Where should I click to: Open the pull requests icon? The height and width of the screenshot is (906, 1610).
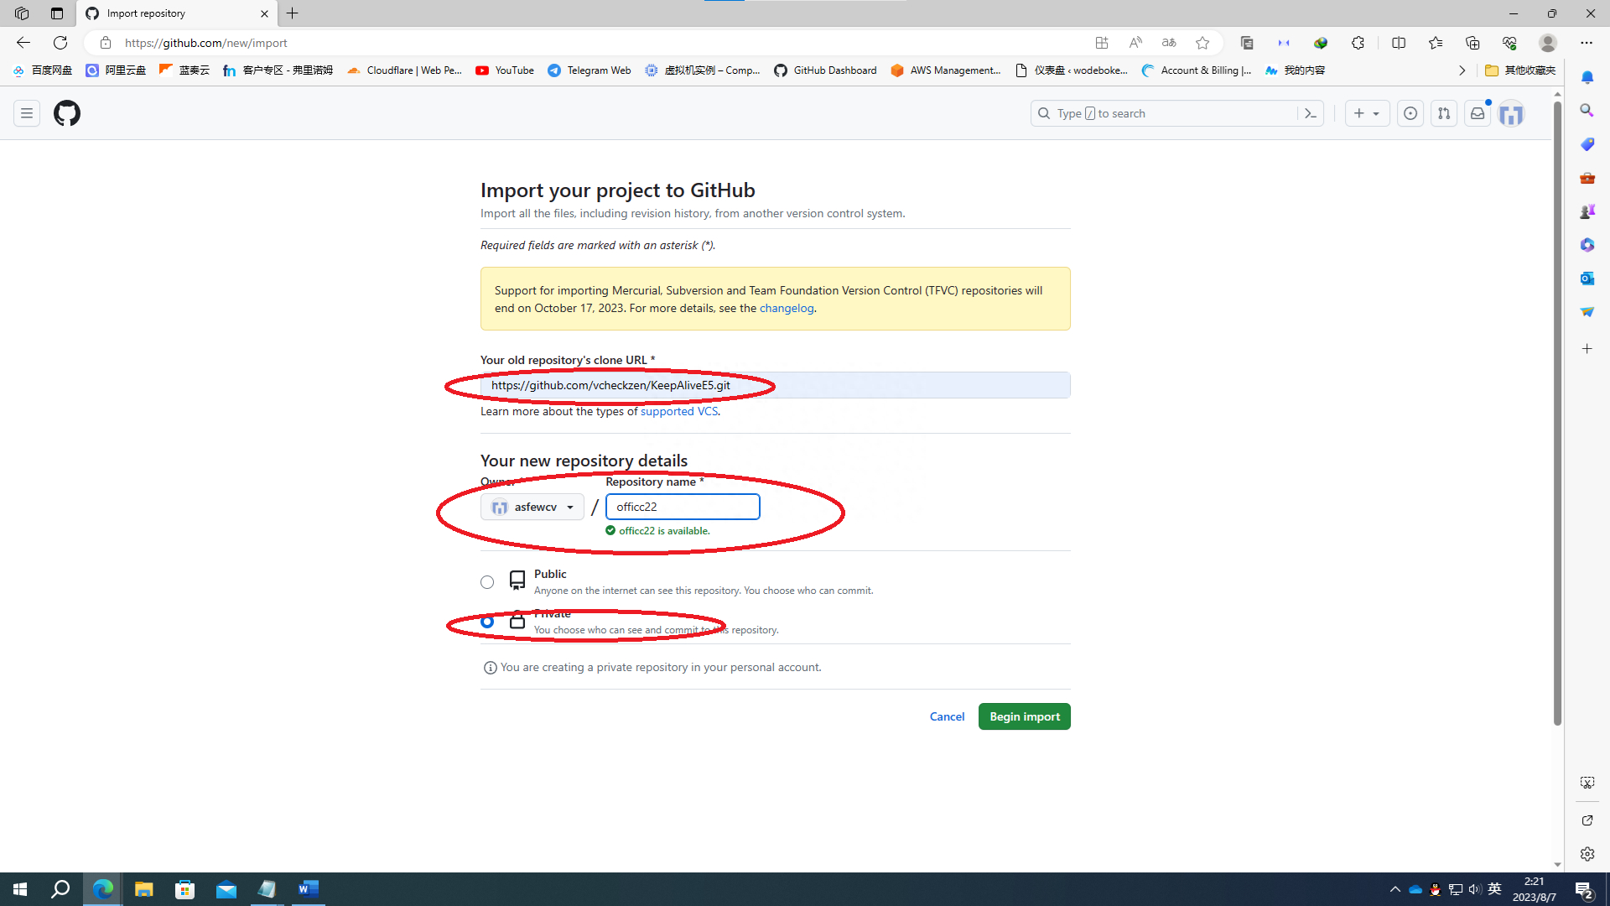pos(1444,113)
